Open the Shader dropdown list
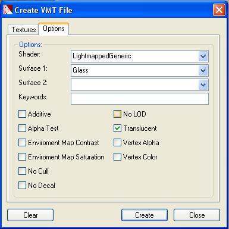Screen dimensions: 229x229 point(203,56)
